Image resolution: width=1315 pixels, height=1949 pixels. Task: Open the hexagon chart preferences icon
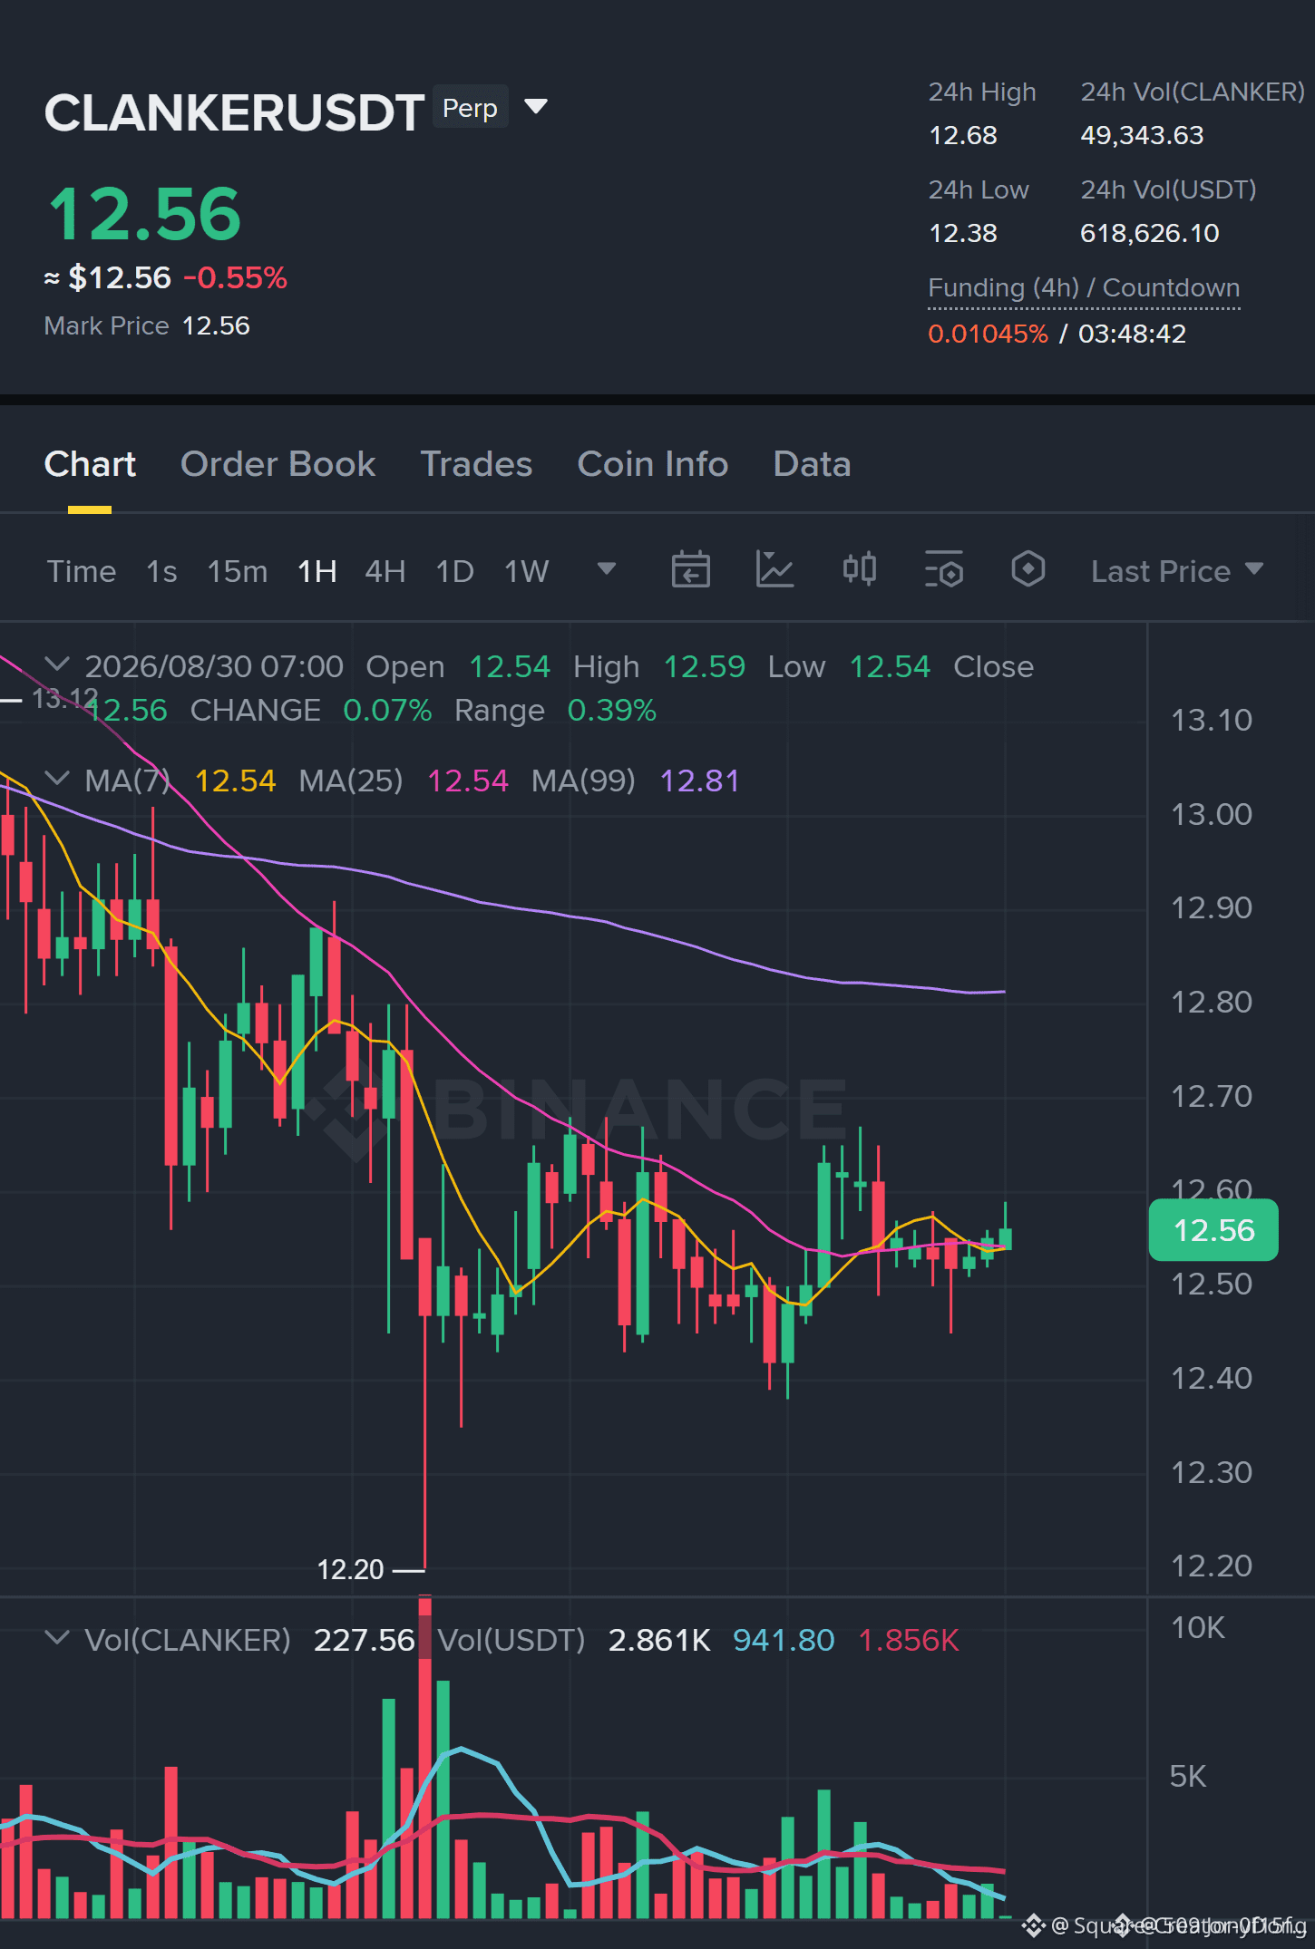point(1028,570)
